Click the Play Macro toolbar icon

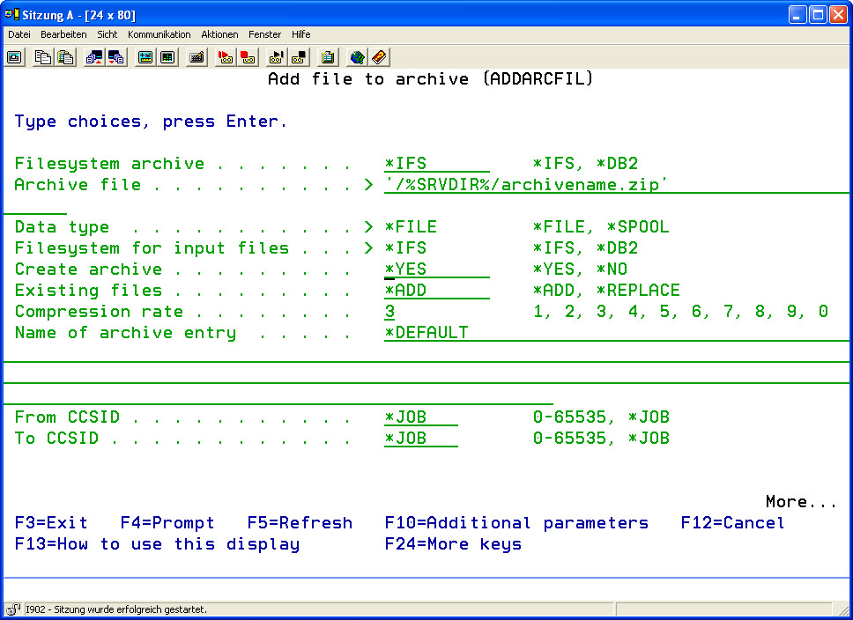(x=277, y=57)
